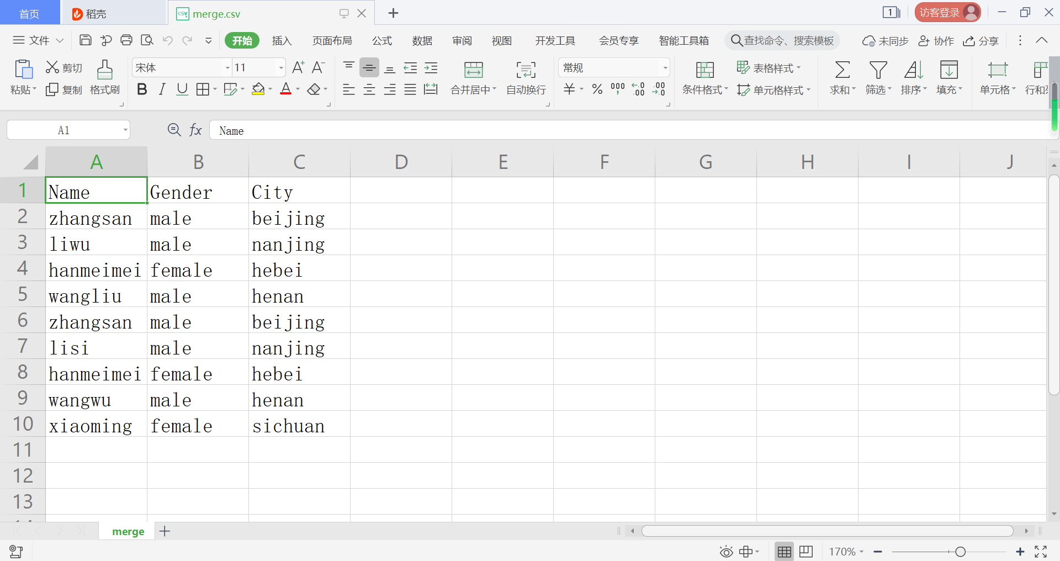
Task: Toggle Bold formatting
Action: (x=142, y=89)
